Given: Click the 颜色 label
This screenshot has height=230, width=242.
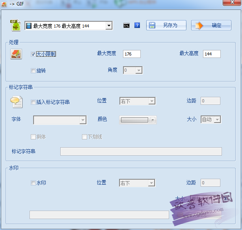Looking at the screenshot, I should [x=102, y=119].
